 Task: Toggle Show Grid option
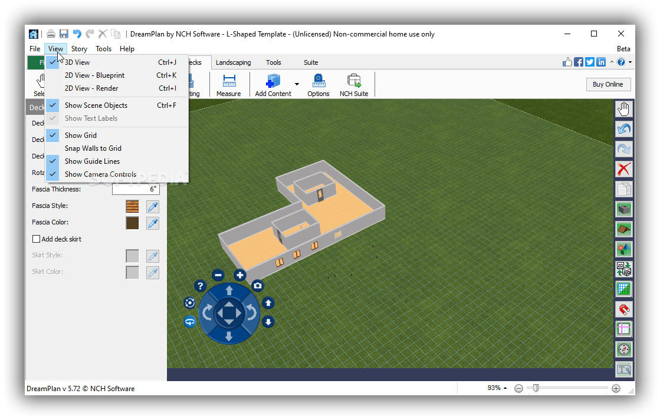(117, 135)
